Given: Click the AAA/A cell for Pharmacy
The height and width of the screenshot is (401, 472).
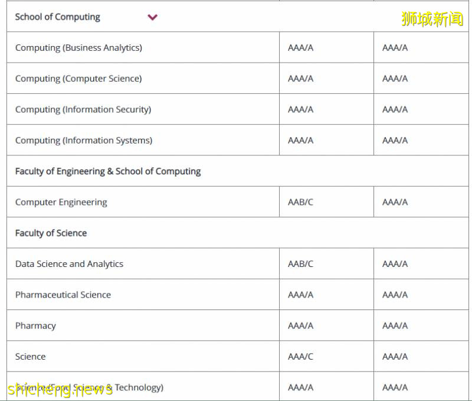Looking at the screenshot, I should pyautogui.click(x=394, y=325).
